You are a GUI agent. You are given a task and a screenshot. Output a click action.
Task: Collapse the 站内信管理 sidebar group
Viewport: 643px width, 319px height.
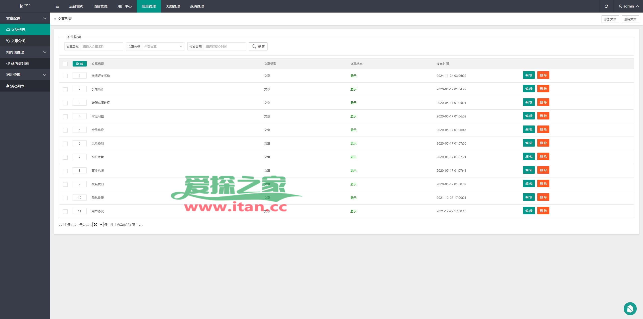click(25, 52)
